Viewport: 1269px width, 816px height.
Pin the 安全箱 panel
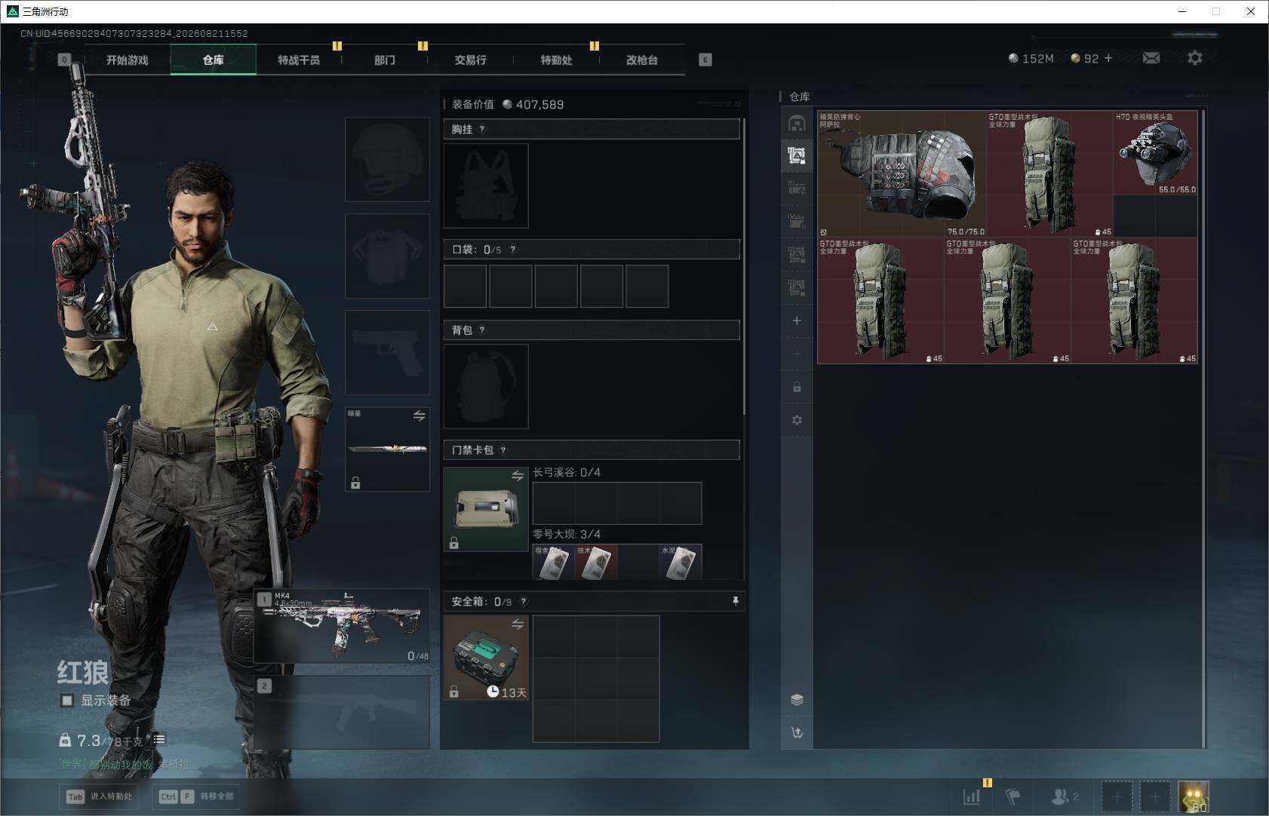pos(736,601)
